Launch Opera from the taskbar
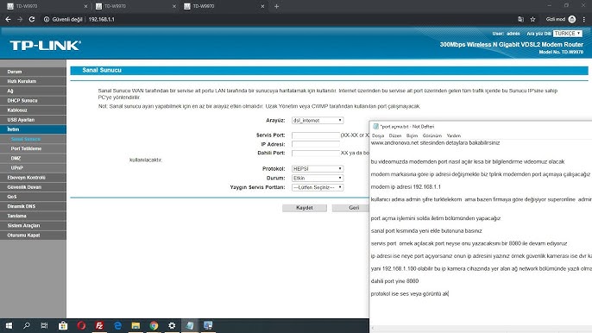 81,325
